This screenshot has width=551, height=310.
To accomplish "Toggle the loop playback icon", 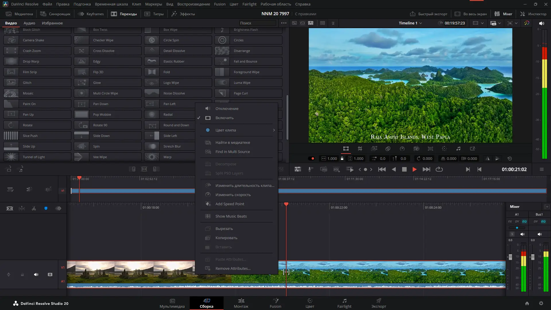I will (439, 169).
